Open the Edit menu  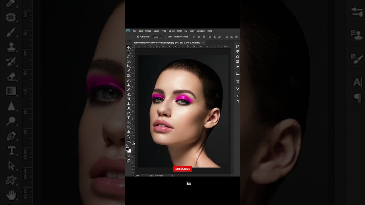pos(141,31)
